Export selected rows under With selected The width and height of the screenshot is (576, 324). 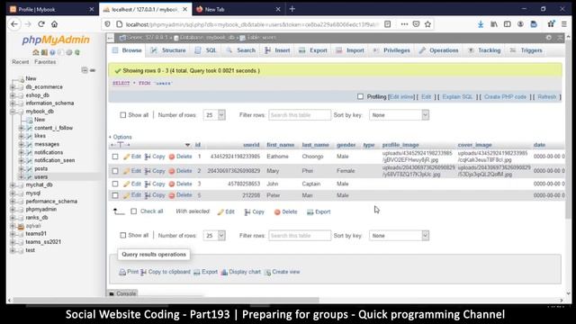pos(319,212)
